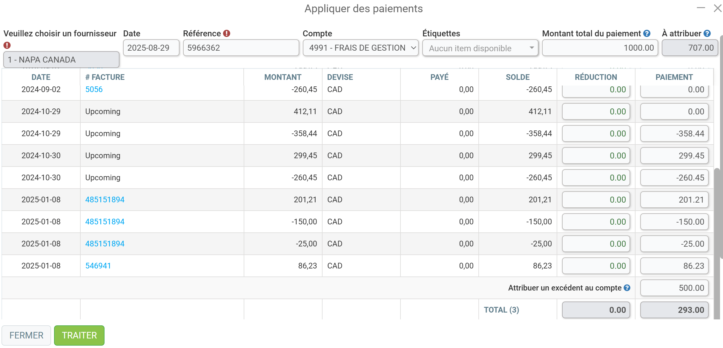
Task: Open invoice 5056 link
Action: 94,89
